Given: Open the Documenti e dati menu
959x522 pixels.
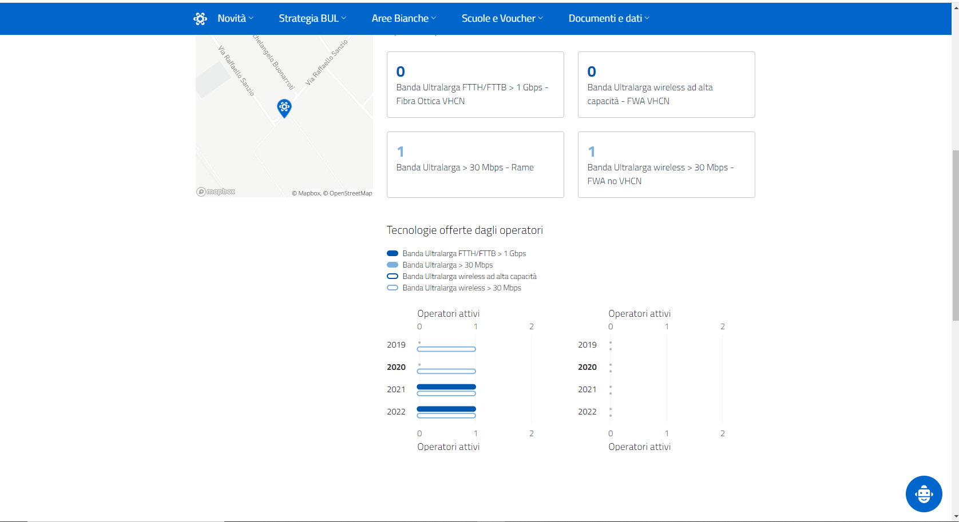Looking at the screenshot, I should coord(609,18).
